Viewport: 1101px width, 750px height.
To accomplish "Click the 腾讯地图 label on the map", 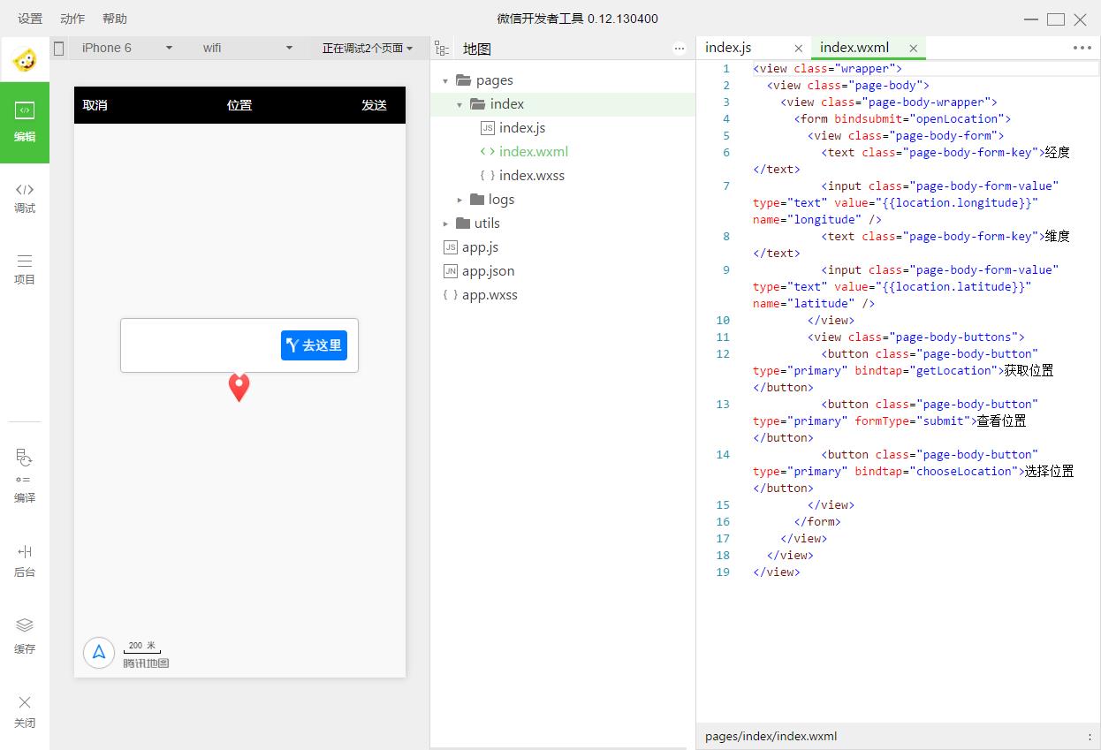I will coord(146,663).
